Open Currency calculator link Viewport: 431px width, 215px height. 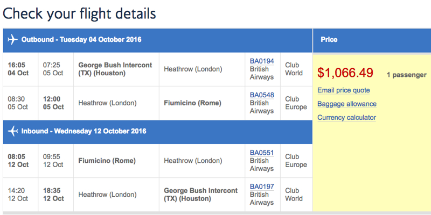tap(346, 118)
